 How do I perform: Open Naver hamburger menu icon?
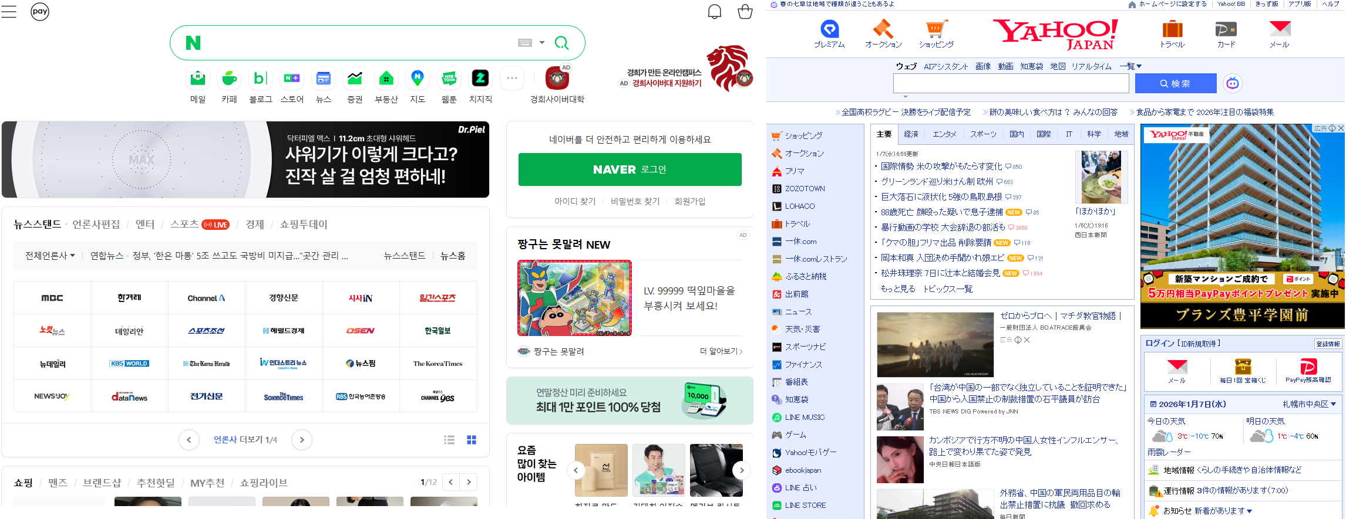click(9, 11)
